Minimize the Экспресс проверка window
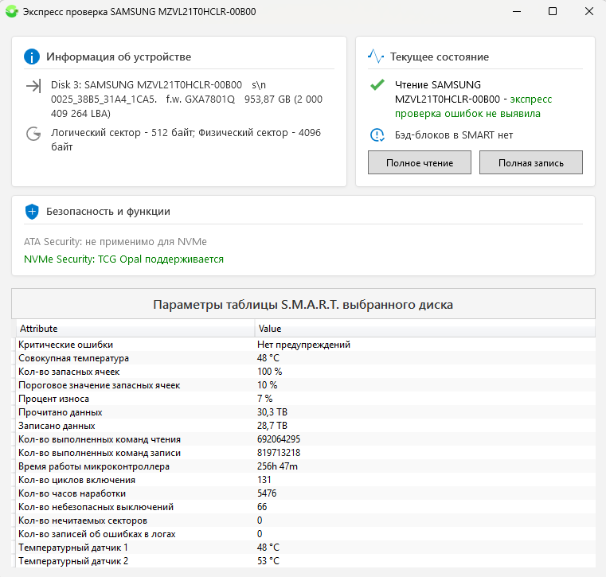The height and width of the screenshot is (577, 606). coord(517,12)
